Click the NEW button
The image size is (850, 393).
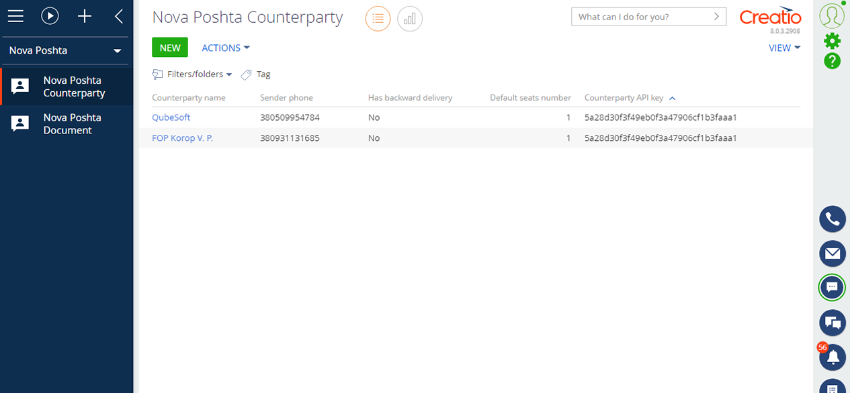click(170, 47)
